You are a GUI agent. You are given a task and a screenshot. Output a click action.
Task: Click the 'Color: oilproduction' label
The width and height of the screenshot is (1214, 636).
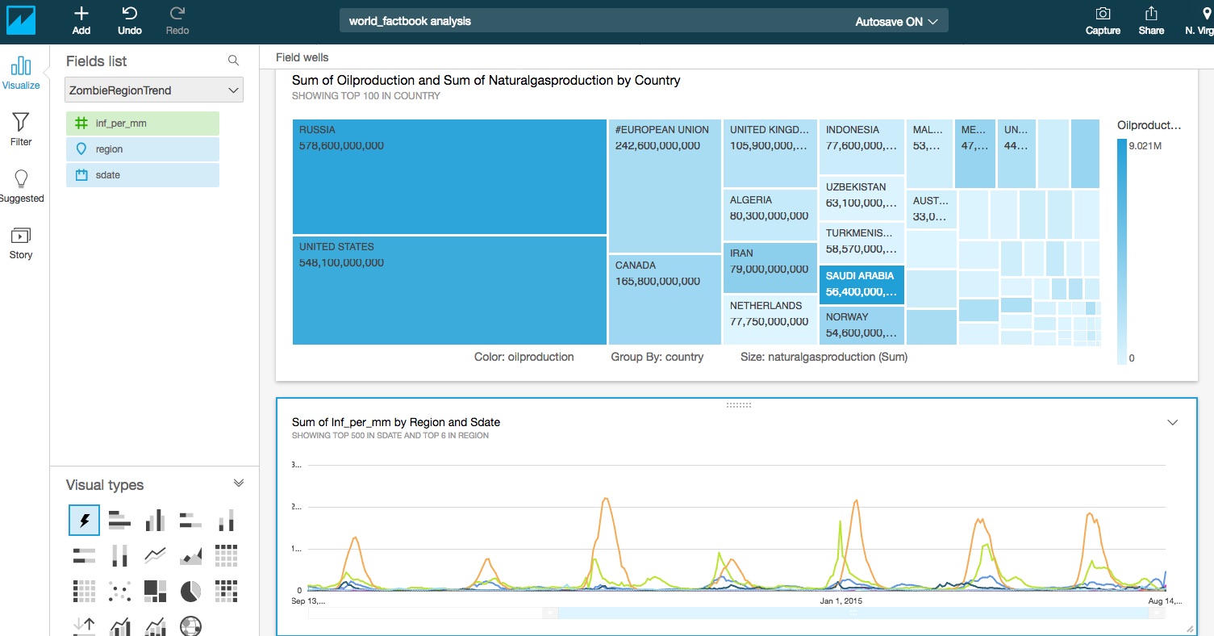524,357
